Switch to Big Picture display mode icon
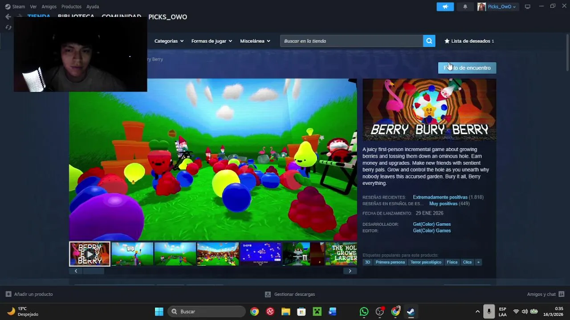 (528, 7)
